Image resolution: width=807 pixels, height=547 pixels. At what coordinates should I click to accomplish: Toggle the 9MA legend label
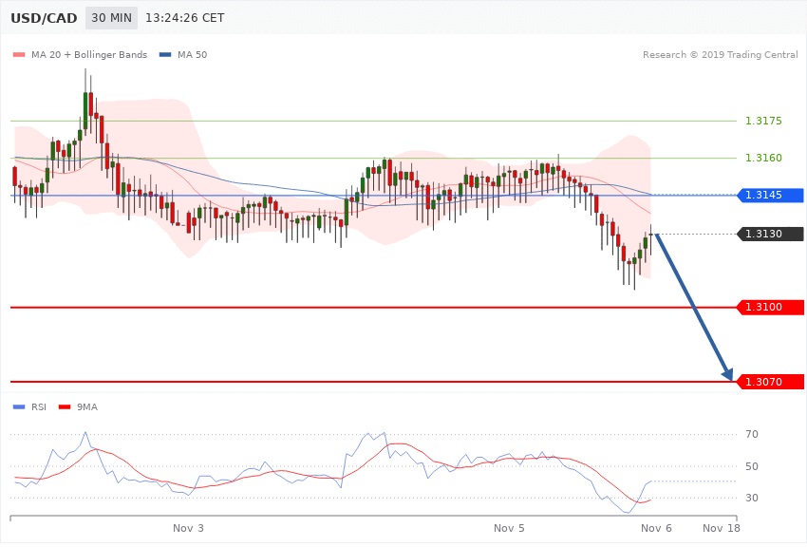pyautogui.click(x=87, y=406)
